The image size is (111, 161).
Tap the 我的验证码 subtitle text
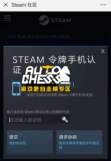pos(17,143)
